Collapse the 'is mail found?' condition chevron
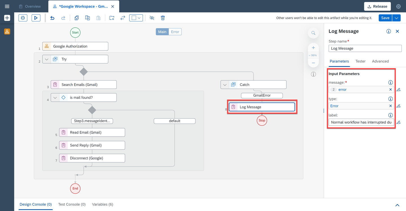 [55, 97]
